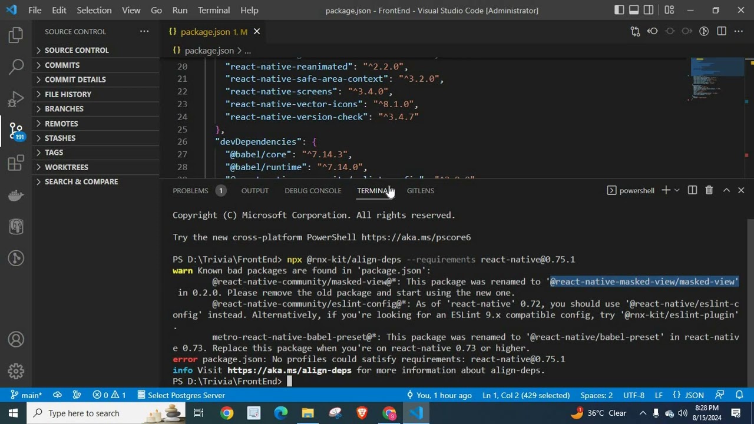Open the PostgreSQL elephant view
The width and height of the screenshot is (754, 424).
(16, 226)
